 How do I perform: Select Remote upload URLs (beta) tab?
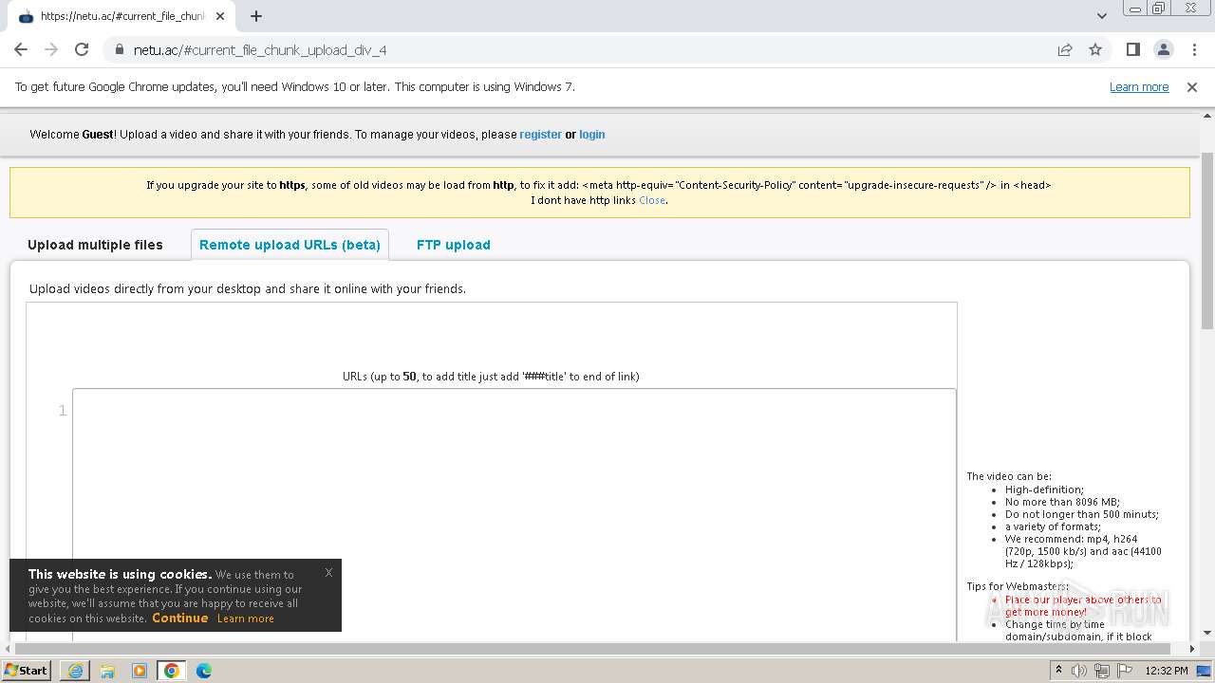pyautogui.click(x=290, y=245)
